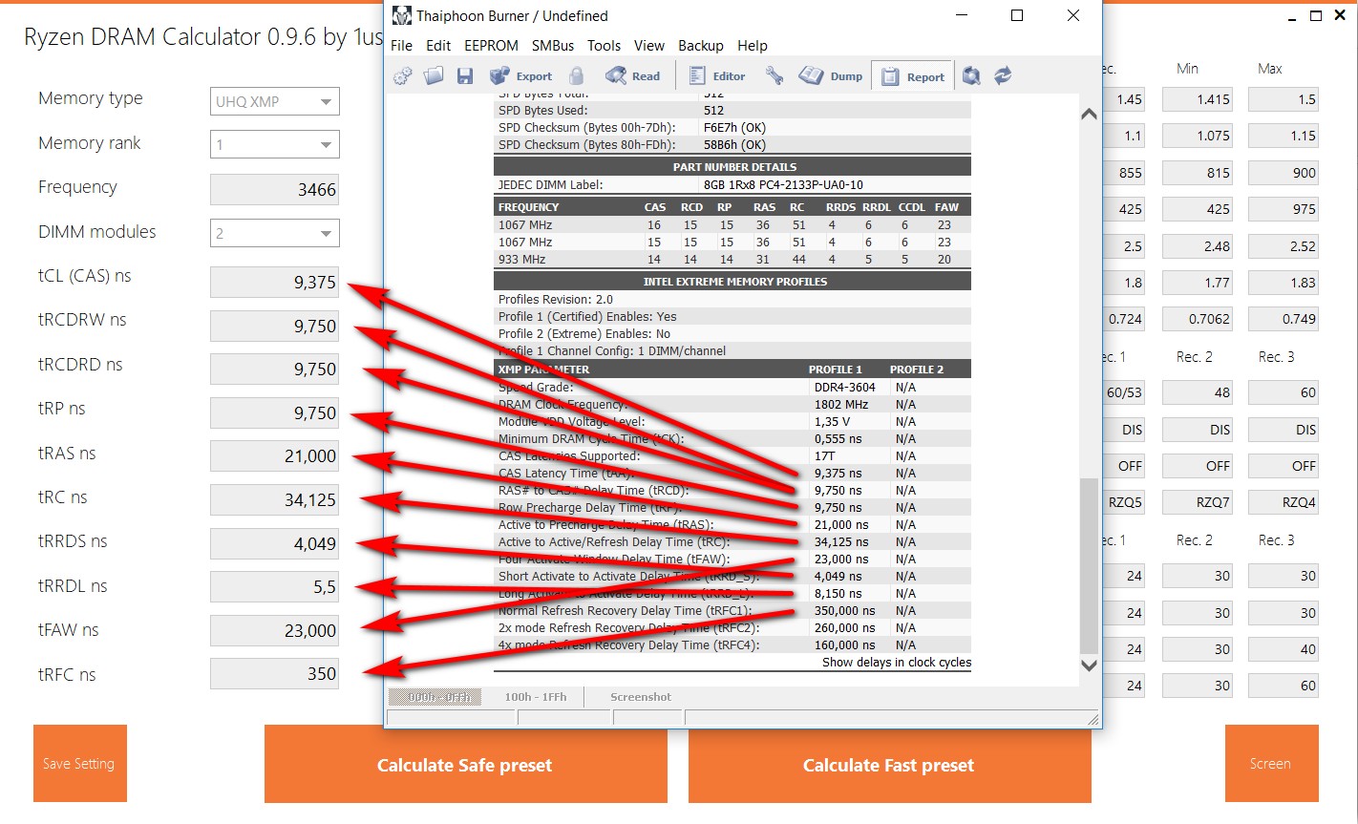Click the magnifier search icon in toolbar
Image resolution: width=1358 pixels, height=824 pixels.
(971, 76)
